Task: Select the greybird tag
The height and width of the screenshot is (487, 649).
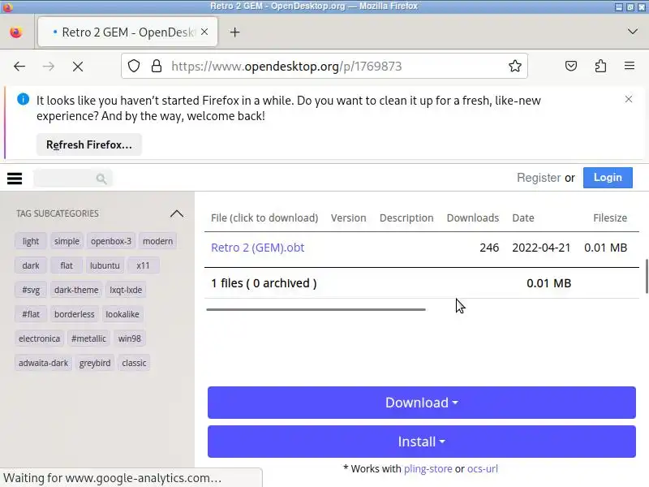Action: tap(95, 363)
